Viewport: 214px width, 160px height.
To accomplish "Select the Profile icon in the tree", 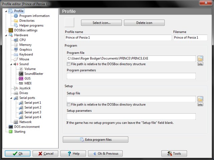I will click(11, 11).
